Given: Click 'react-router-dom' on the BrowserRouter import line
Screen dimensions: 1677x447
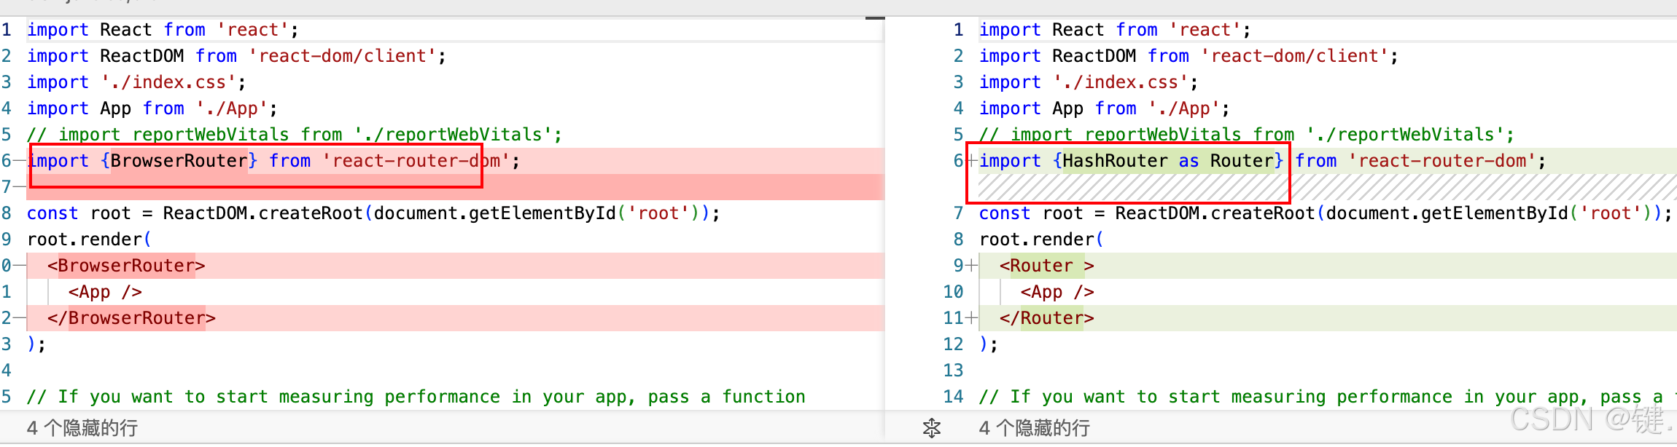Looking at the screenshot, I should click(x=416, y=161).
